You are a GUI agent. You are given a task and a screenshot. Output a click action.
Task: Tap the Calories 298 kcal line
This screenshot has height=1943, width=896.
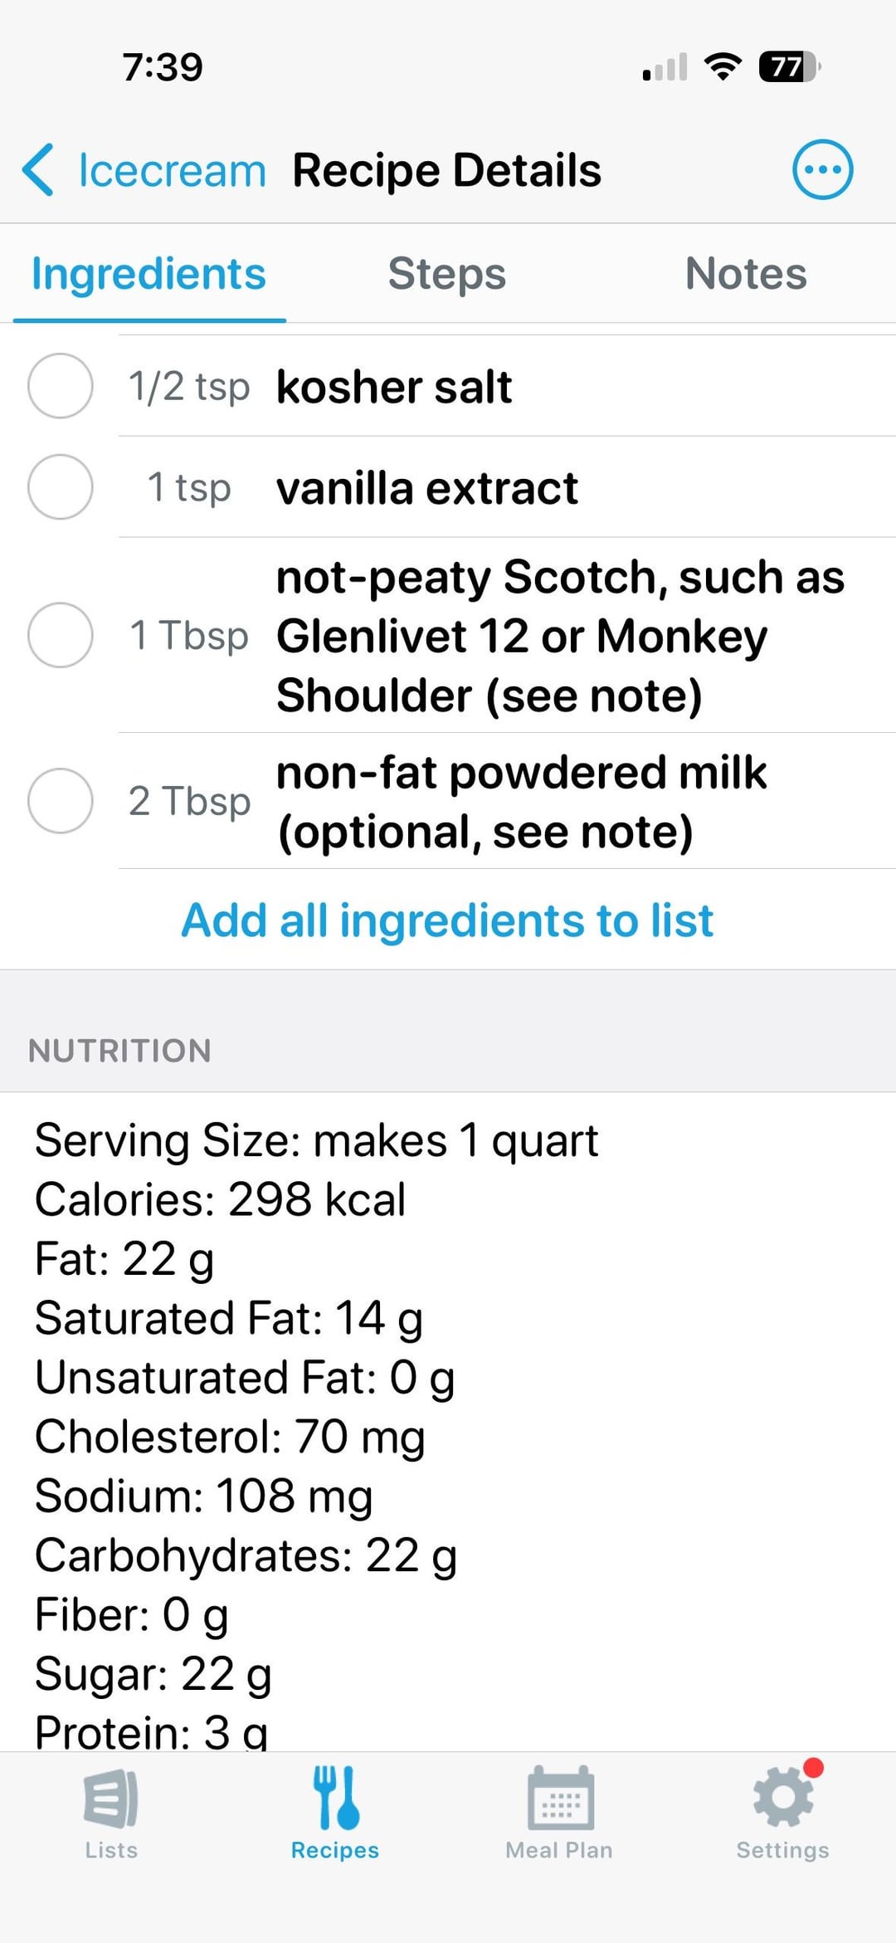point(220,1199)
